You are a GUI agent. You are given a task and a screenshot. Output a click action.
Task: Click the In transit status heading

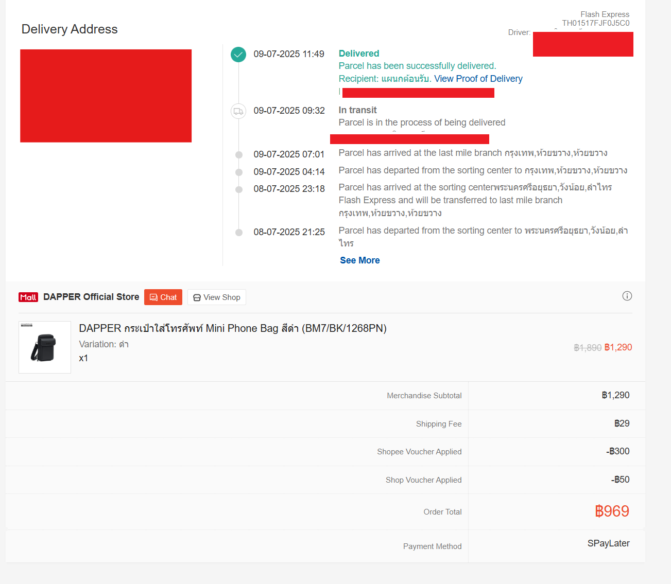click(x=358, y=110)
